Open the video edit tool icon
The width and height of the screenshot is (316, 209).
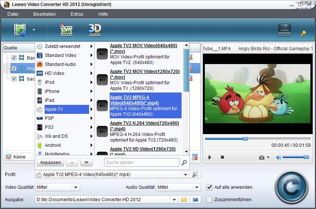click(66, 30)
